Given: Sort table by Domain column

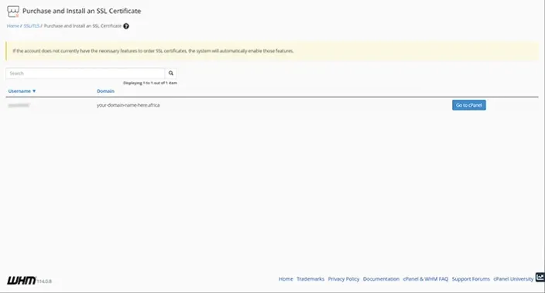Looking at the screenshot, I should click(x=105, y=91).
